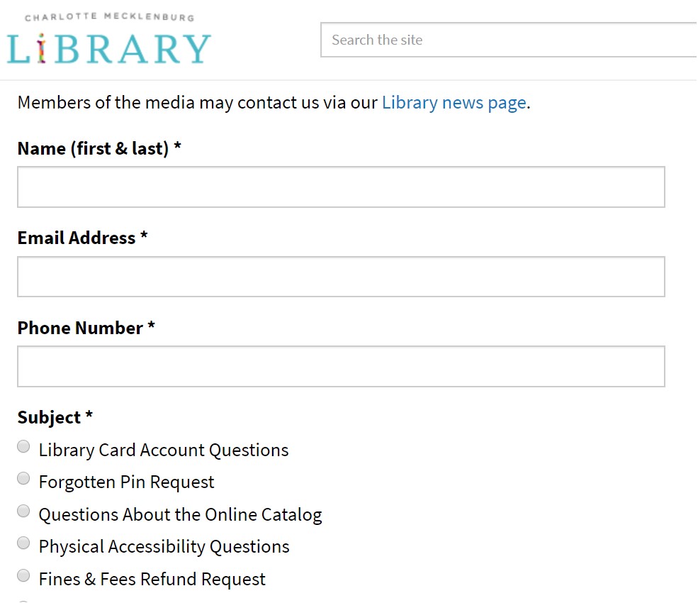Click into the Email Address field
698x603 pixels.
pos(341,277)
